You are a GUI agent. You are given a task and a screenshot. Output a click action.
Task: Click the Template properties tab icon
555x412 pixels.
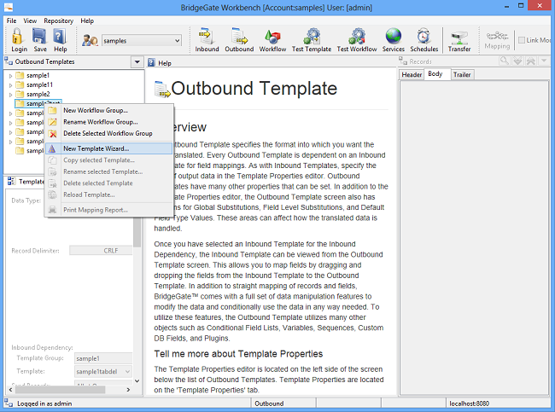coord(11,181)
